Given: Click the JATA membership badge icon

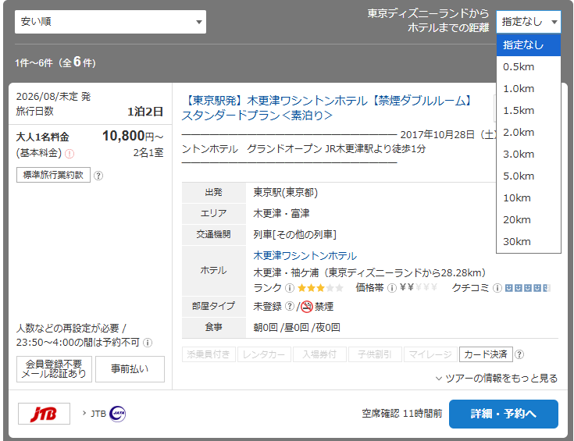Looking at the screenshot, I should point(117,414).
